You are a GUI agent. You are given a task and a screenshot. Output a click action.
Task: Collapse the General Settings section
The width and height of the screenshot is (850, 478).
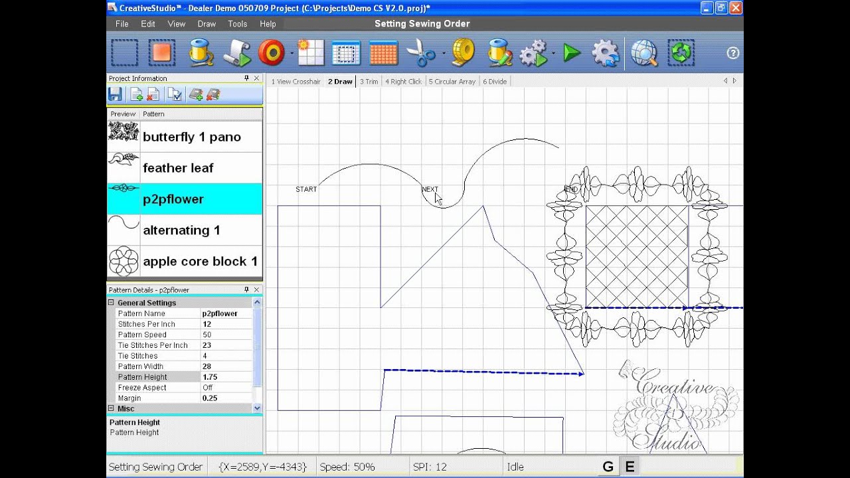click(x=112, y=303)
